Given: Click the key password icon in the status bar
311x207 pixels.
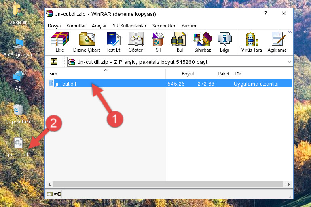Looking at the screenshot, I should click(x=57, y=194).
